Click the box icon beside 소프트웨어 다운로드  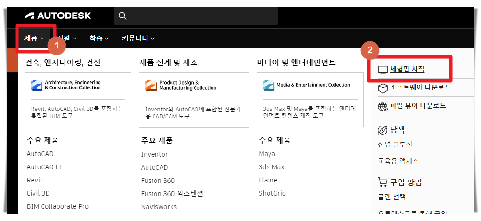coord(383,88)
